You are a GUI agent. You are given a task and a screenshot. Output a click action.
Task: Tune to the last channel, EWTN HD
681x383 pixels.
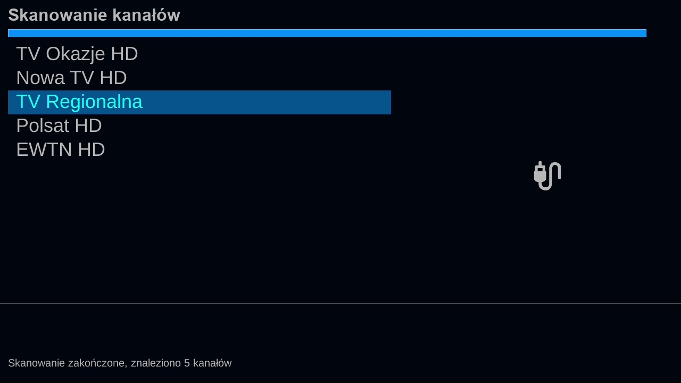tap(61, 149)
